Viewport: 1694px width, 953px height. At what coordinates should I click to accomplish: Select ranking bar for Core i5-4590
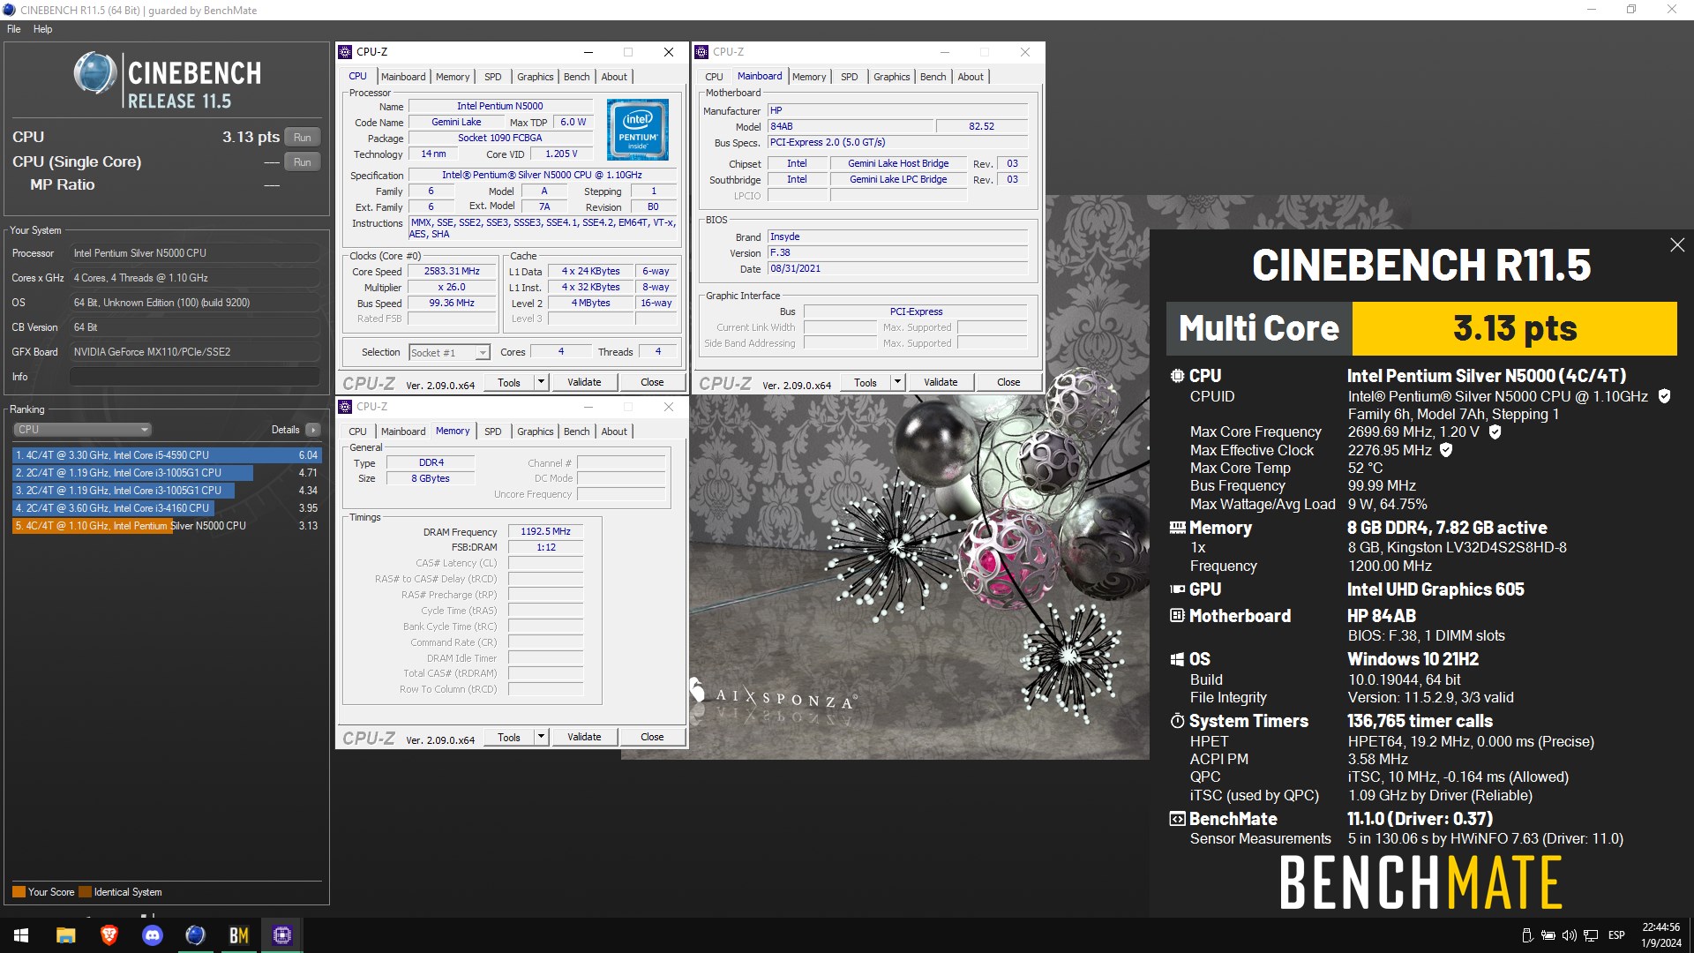pos(167,455)
